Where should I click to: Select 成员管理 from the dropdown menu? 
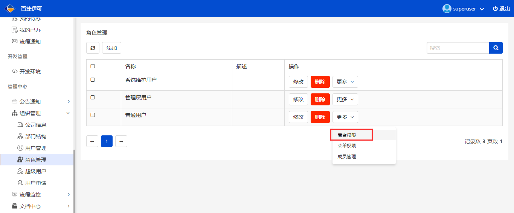(x=364, y=157)
